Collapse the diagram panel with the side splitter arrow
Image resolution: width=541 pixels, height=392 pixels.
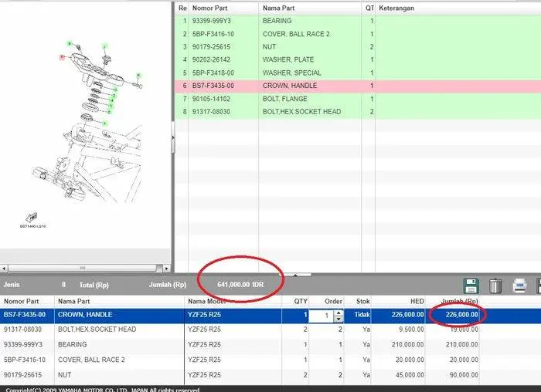173,138
